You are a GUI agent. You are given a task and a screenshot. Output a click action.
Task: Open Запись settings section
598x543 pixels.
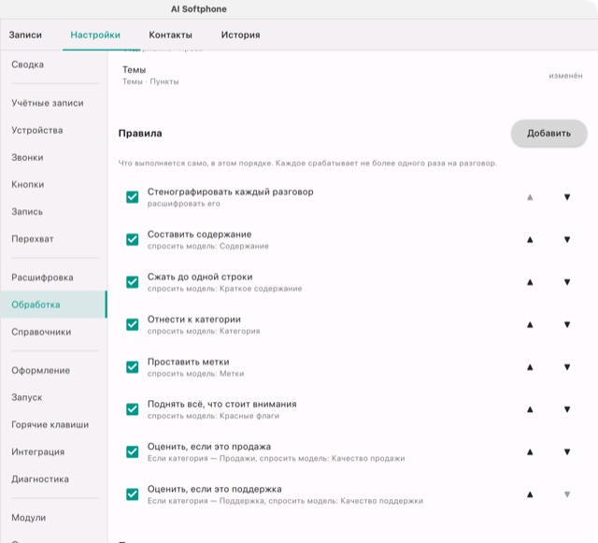pyautogui.click(x=53, y=211)
